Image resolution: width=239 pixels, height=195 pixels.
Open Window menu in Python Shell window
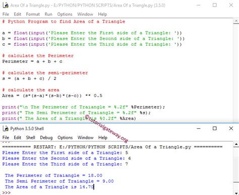tap(85, 138)
